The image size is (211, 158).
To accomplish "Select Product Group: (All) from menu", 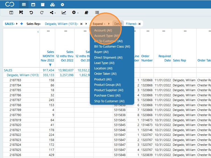I will (x=107, y=85).
